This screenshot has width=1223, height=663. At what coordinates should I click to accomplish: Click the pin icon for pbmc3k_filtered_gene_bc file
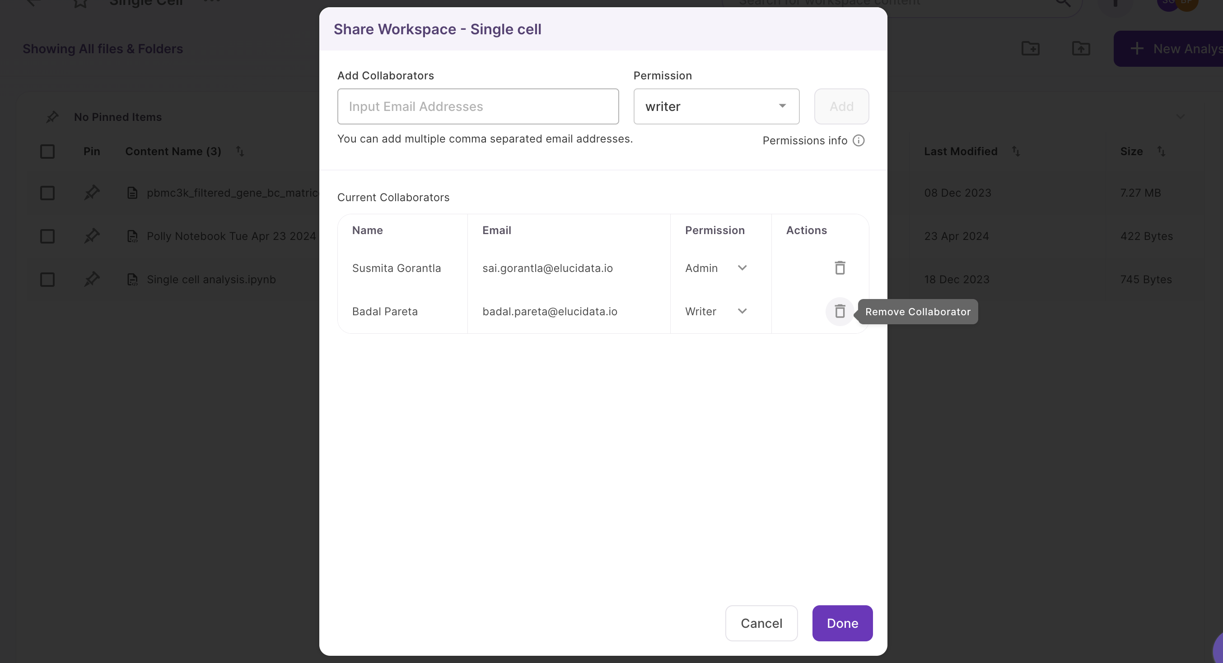pos(92,193)
